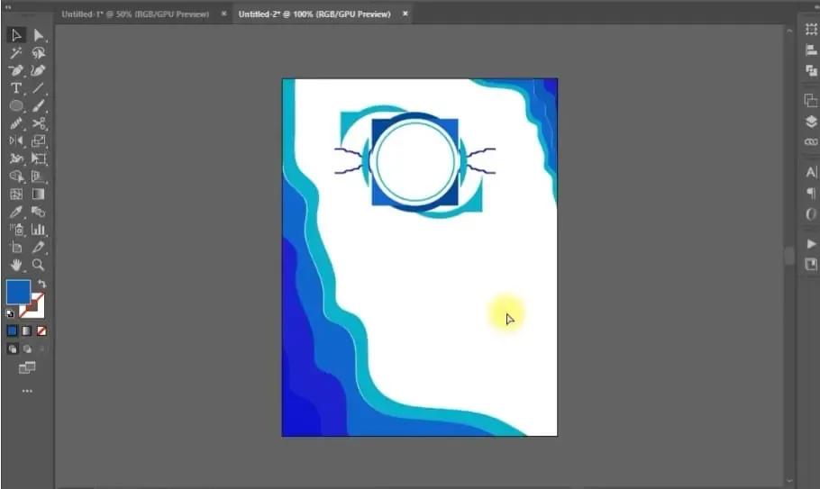Activate the Type tool

click(x=16, y=88)
